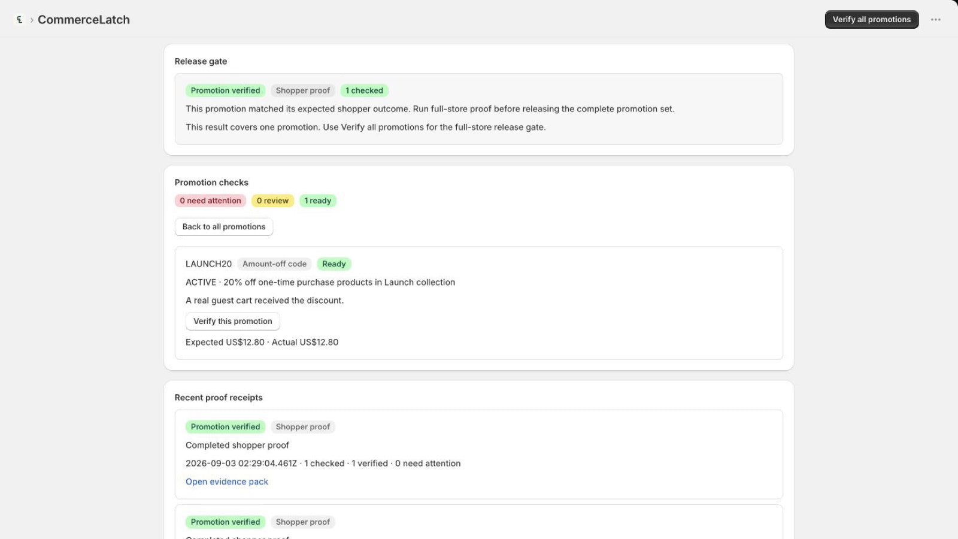Click Verify all promotions button
This screenshot has width=958, height=539.
coord(872,20)
